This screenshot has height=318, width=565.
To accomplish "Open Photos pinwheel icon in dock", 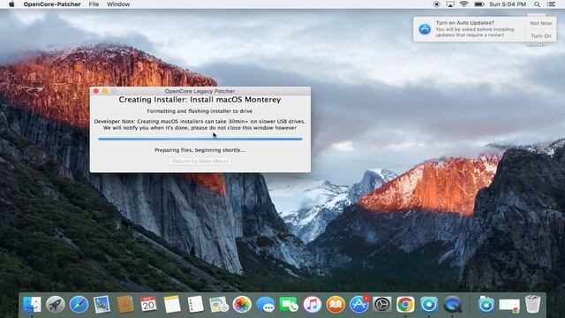I will pyautogui.click(x=242, y=304).
